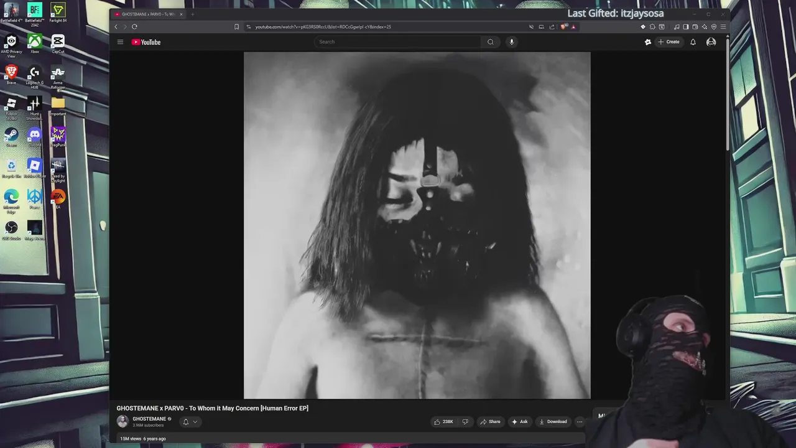Open Brave VPN shield toolbar icon

point(714,27)
